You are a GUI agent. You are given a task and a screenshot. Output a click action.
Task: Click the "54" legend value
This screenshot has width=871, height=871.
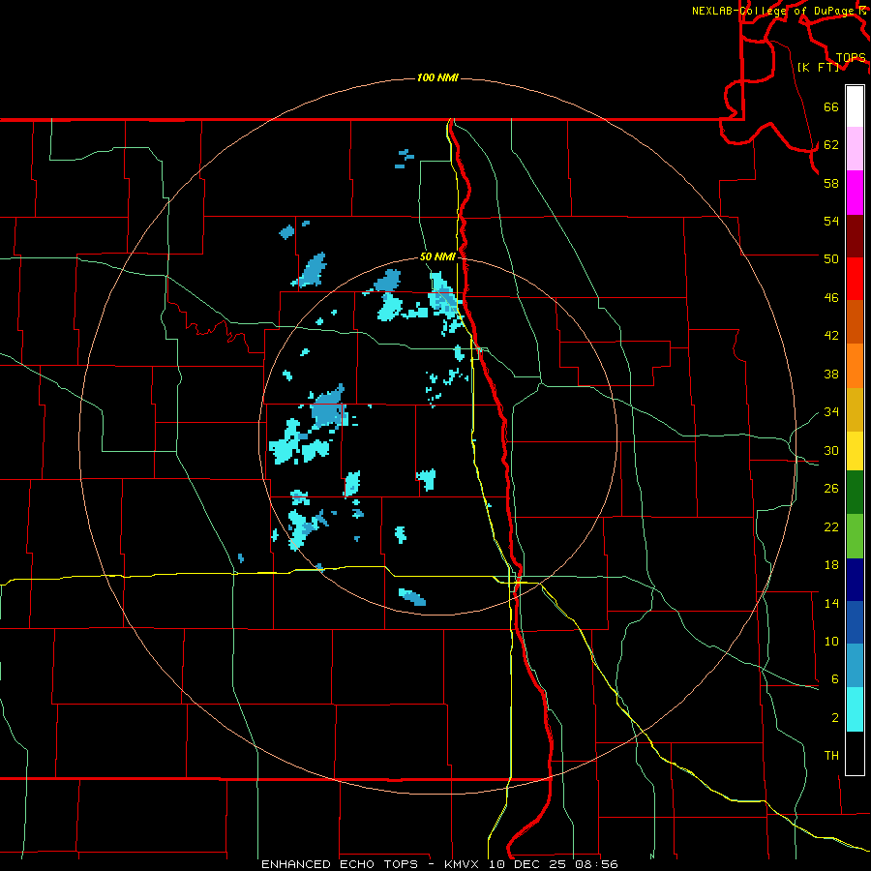click(x=831, y=221)
